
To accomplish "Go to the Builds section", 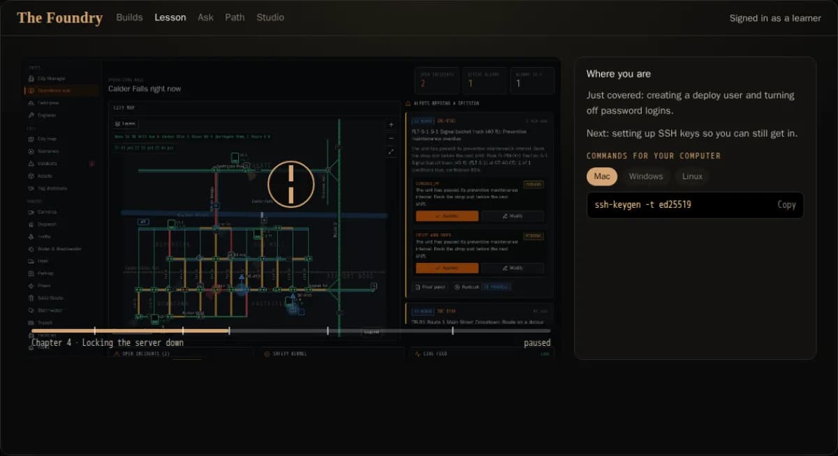I will click(130, 17).
